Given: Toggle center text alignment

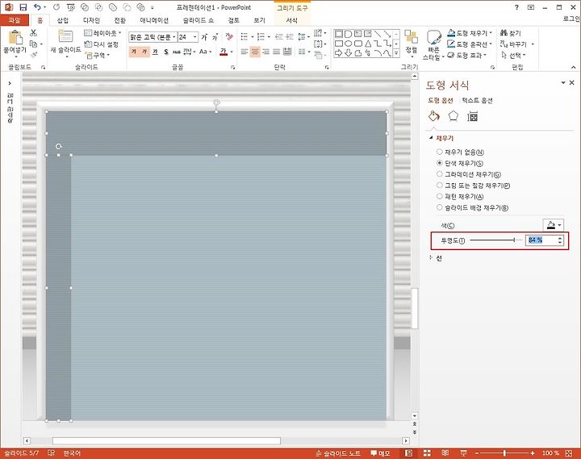Looking at the screenshot, I should pyautogui.click(x=255, y=52).
